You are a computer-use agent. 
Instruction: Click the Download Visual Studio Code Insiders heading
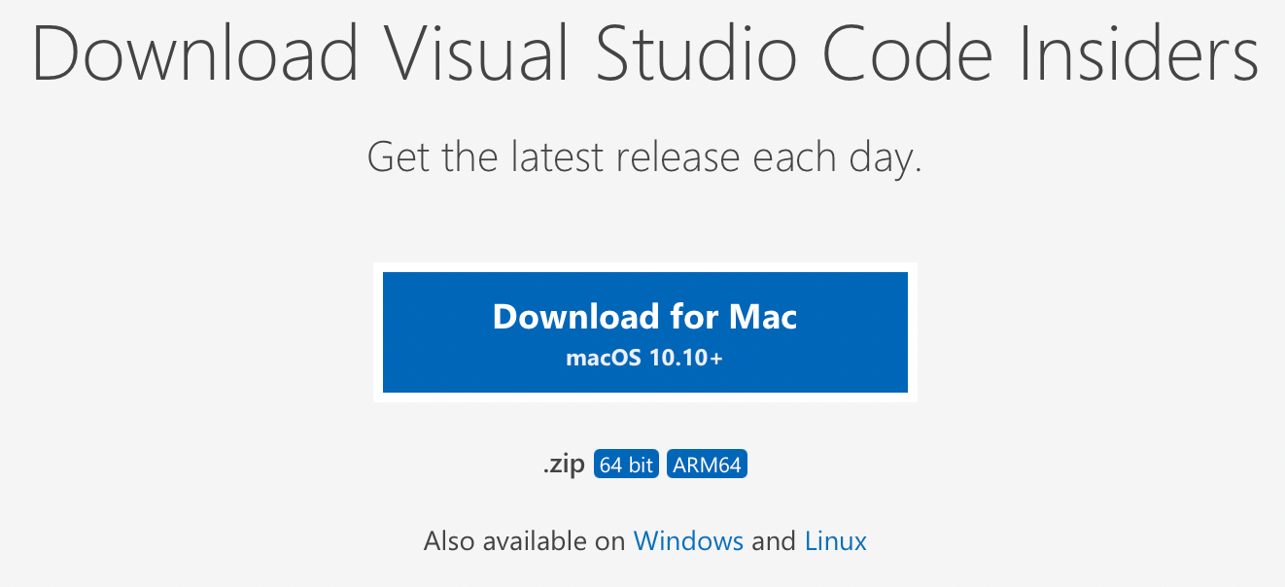click(642, 55)
